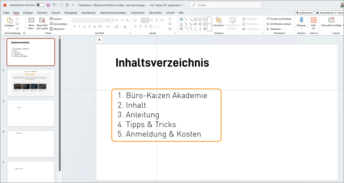Toggle underline (U) formatting

(84, 26)
